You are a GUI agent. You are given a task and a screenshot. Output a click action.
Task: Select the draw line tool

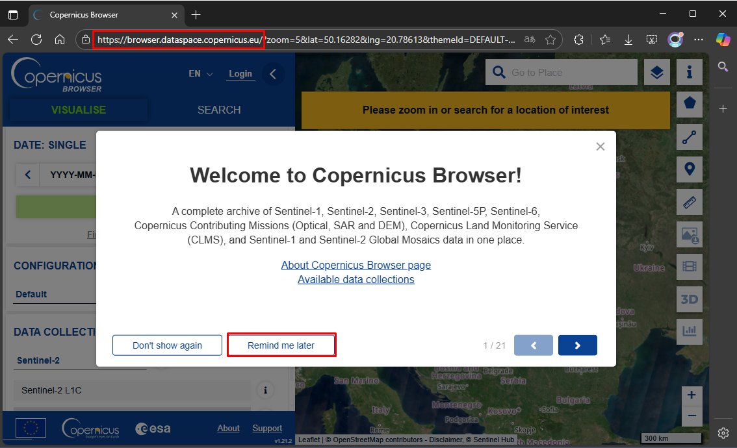click(x=690, y=137)
